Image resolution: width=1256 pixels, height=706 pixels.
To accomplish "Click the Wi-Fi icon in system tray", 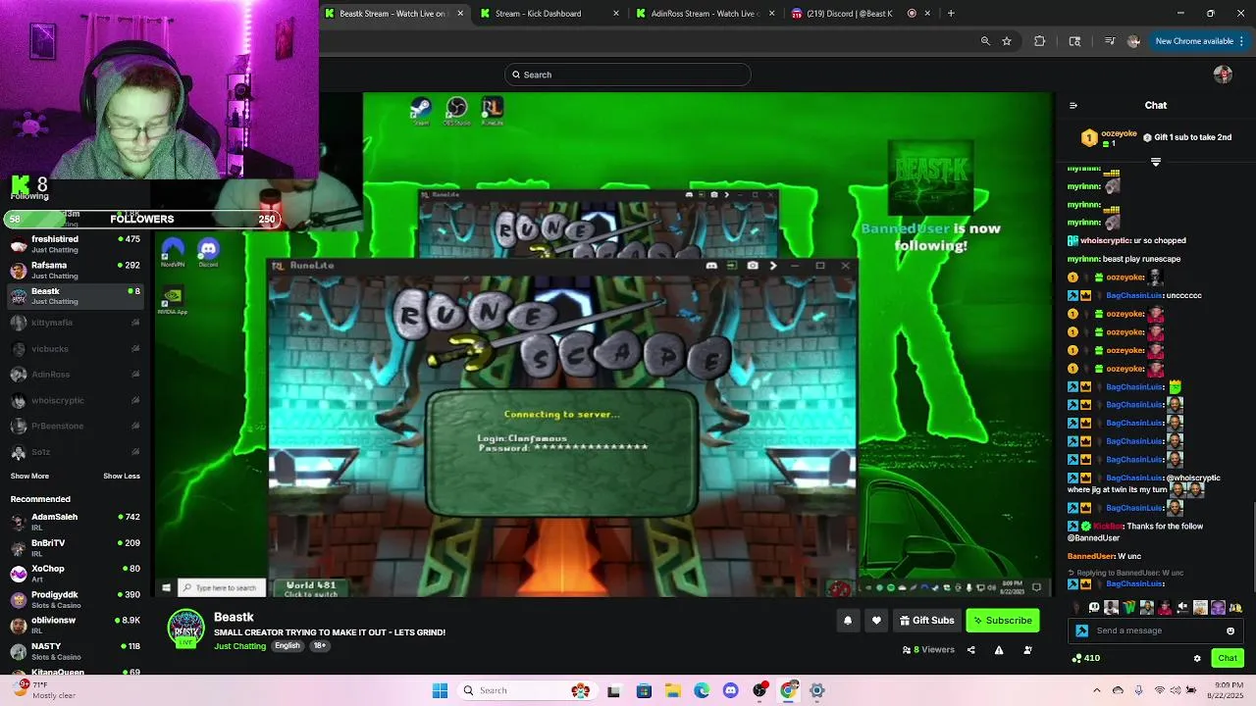I will (x=1159, y=690).
